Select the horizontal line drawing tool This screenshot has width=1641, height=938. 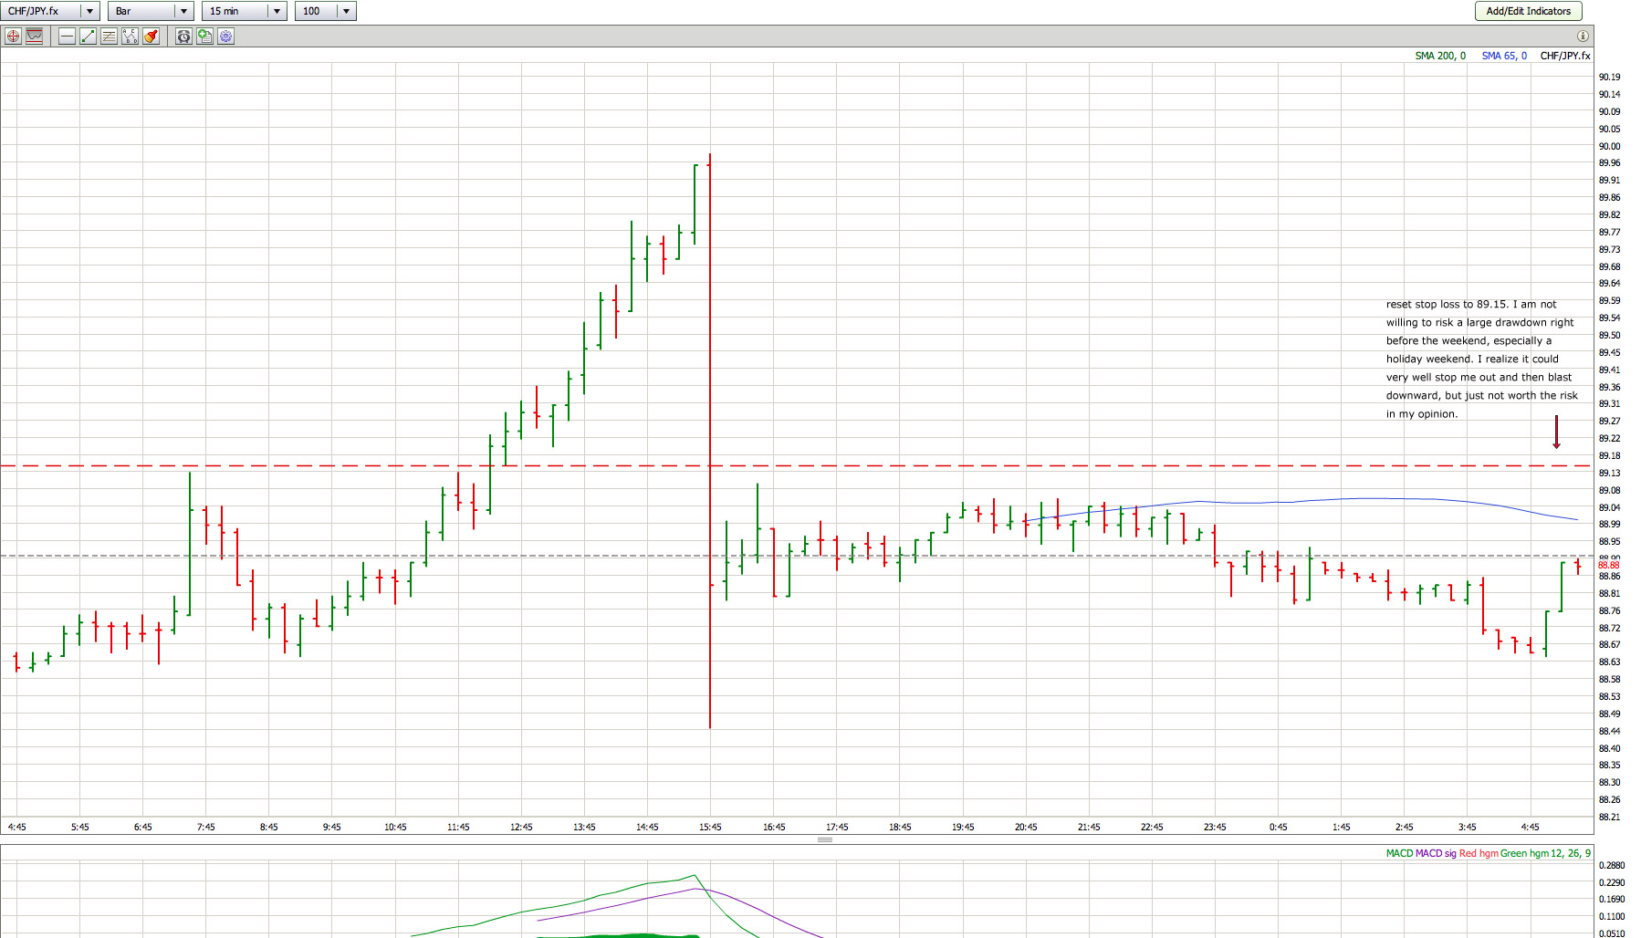pos(67,36)
